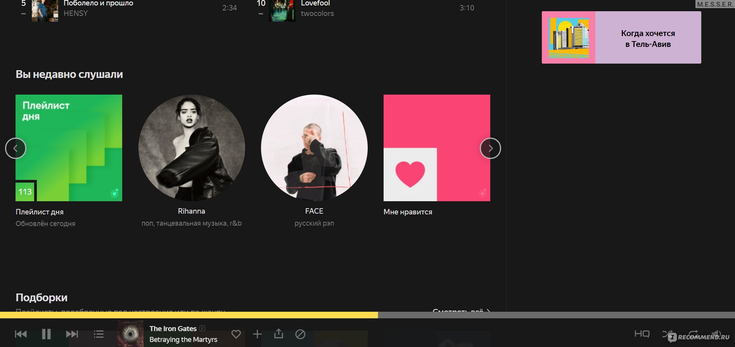Share the current track

pyautogui.click(x=278, y=333)
